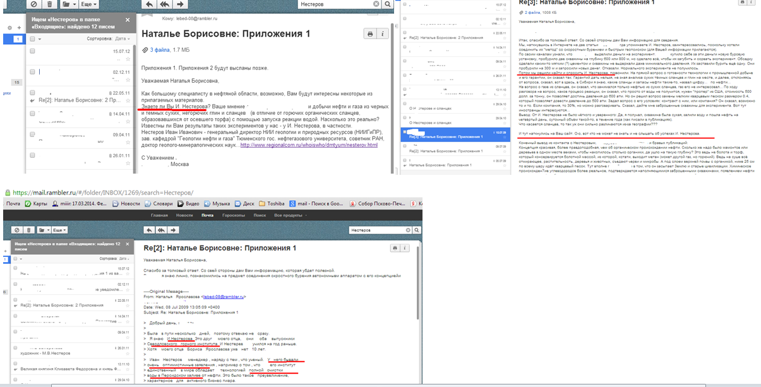Image resolution: width=761 pixels, height=387 pixels.
Task: Run search with magnifier in 'Re[2]' mail window
Action: point(417,230)
